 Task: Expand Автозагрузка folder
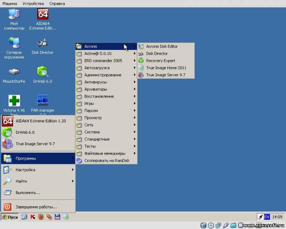point(106,68)
